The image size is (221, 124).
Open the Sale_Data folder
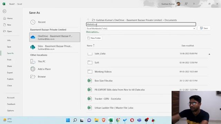[147, 54]
